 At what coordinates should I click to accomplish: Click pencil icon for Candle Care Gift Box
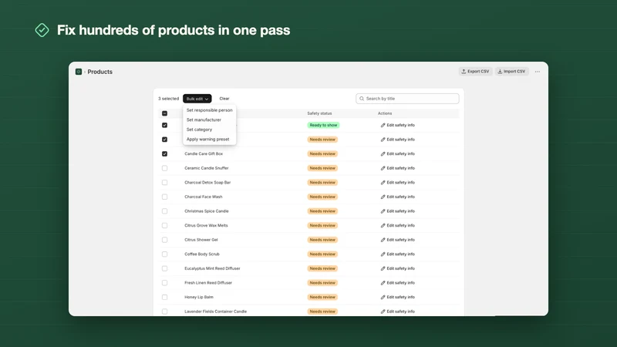pos(383,153)
